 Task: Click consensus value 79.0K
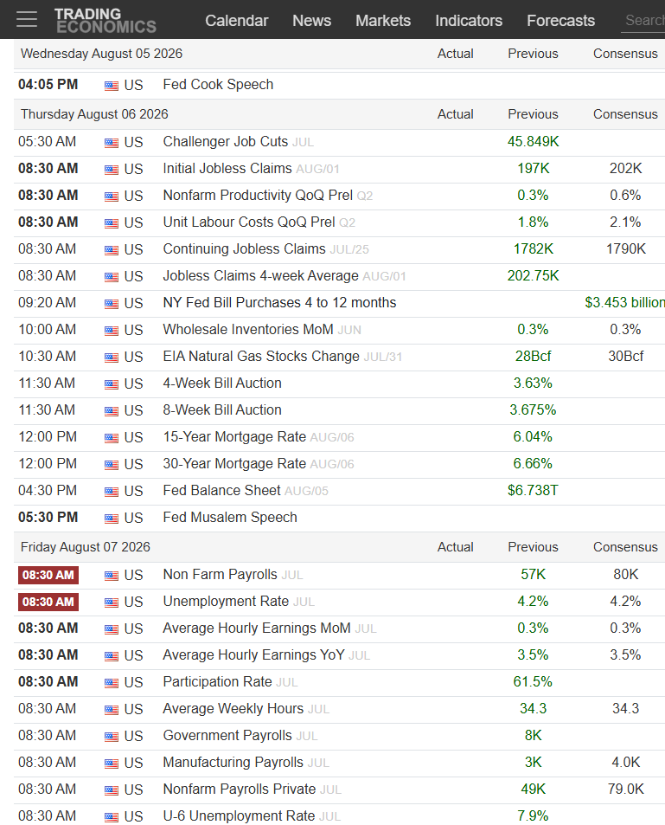point(625,790)
